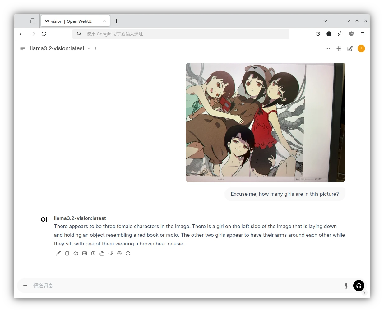Image resolution: width=384 pixels, height=312 pixels.
Task: Switch to the vision | Open WebUI tab
Action: [x=75, y=21]
